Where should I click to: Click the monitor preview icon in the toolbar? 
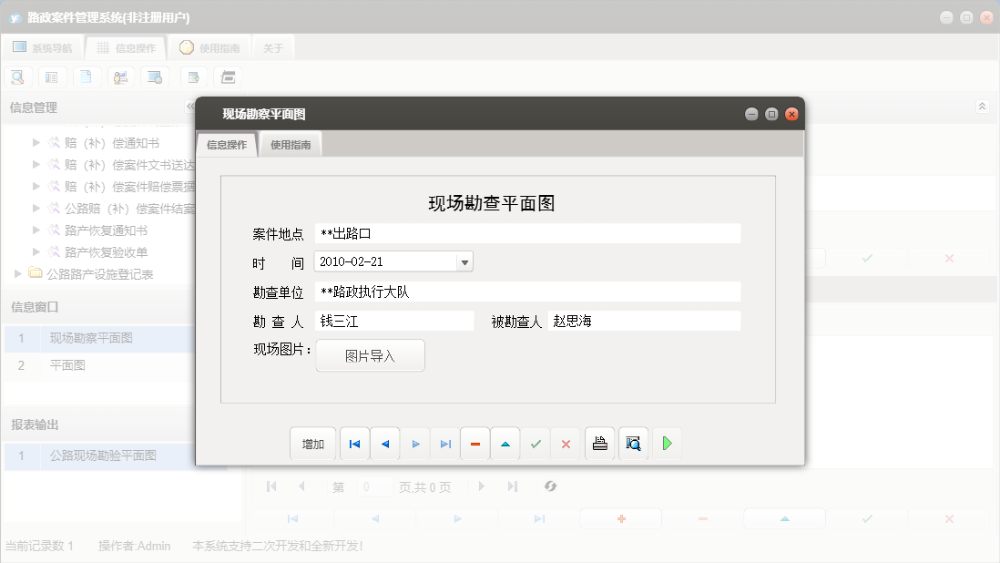click(155, 77)
